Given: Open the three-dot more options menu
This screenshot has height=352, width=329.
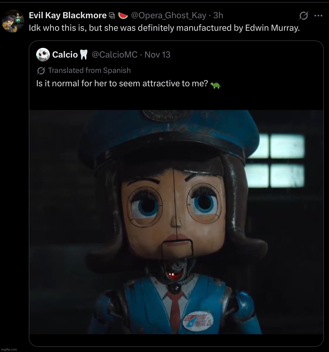Looking at the screenshot, I should [x=318, y=16].
